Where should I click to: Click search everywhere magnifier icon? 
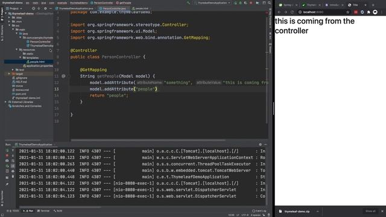click(x=270, y=3)
